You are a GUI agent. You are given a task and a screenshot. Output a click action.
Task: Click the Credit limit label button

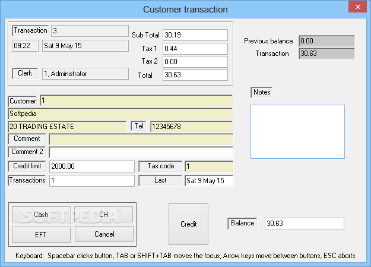click(27, 166)
